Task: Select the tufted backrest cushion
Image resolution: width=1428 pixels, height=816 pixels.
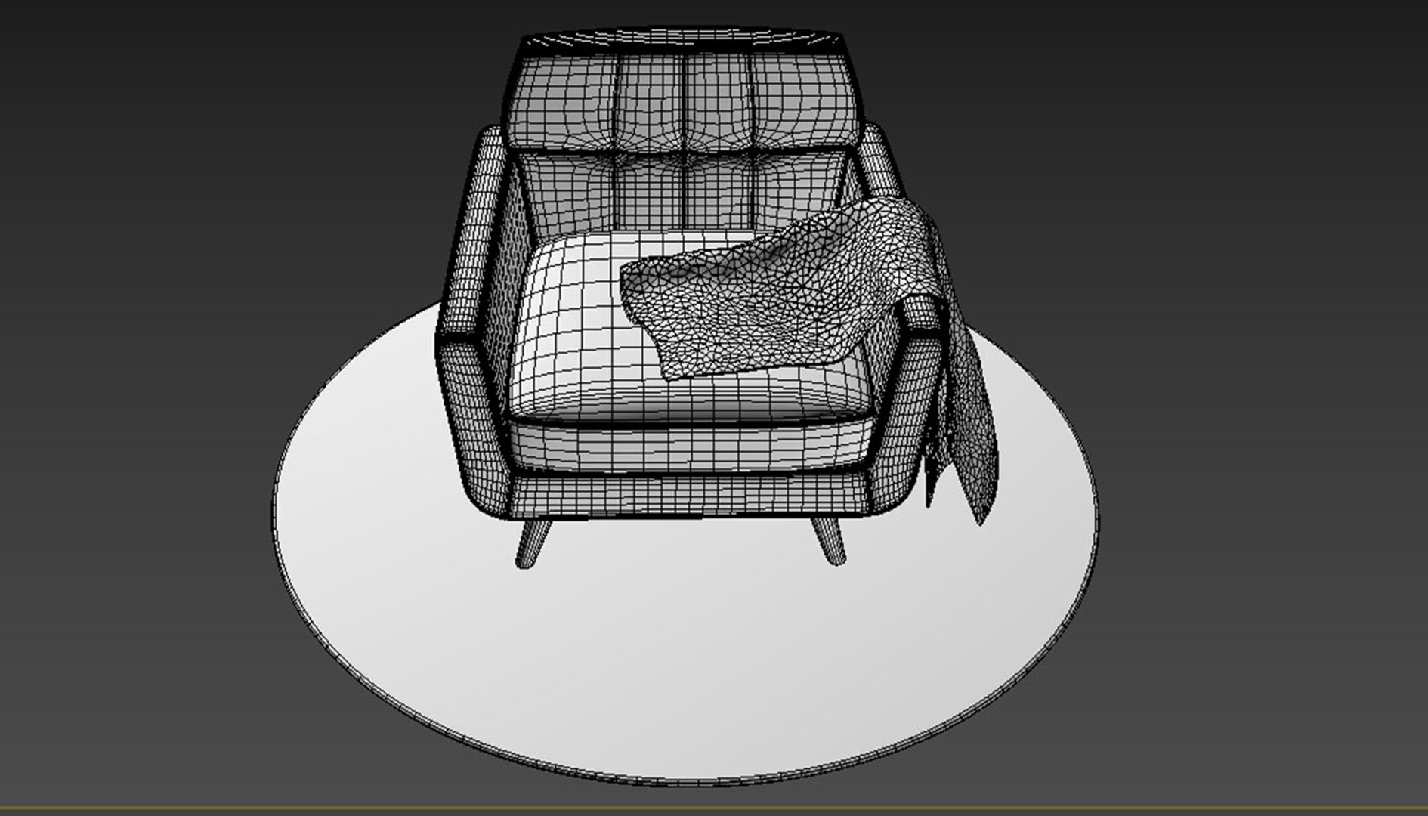Action: point(684,128)
